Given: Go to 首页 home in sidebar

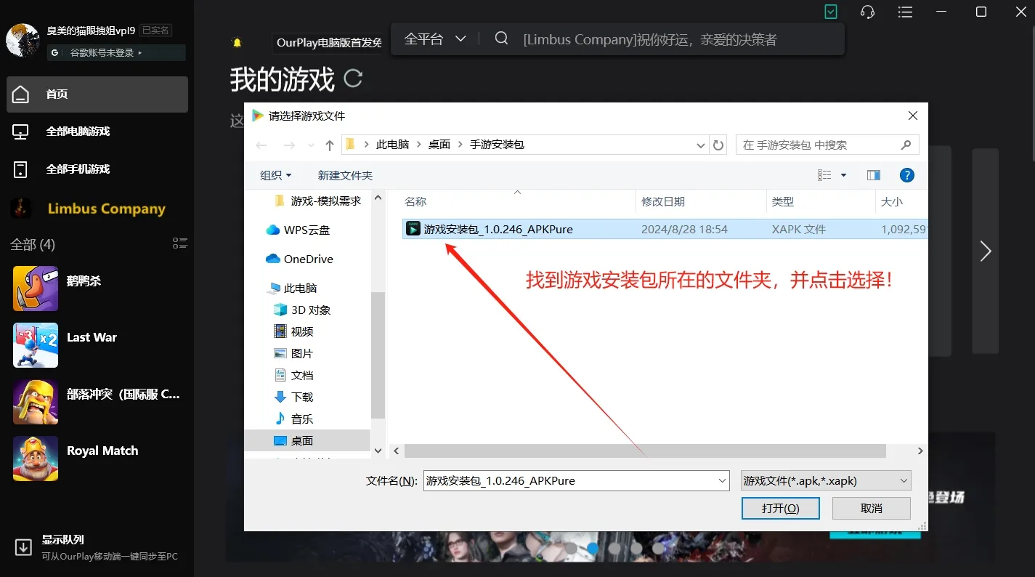Looking at the screenshot, I should [97, 94].
